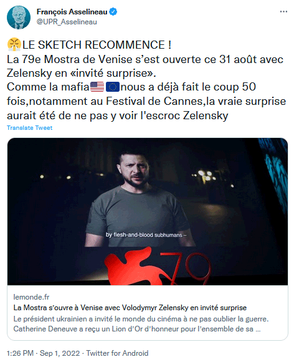Click the LE SKETCH RECOMMENCE tweet text
Viewport: 294px width, 362px height.
point(97,44)
